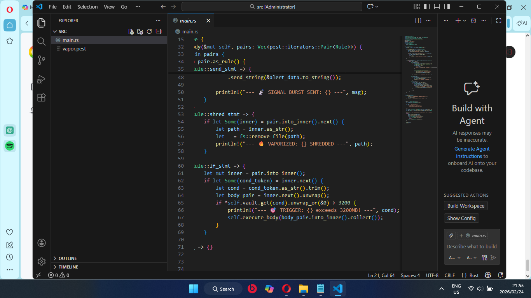Image resolution: width=531 pixels, height=298 pixels.
Task: Click the Describe what to build field
Action: [472, 246]
